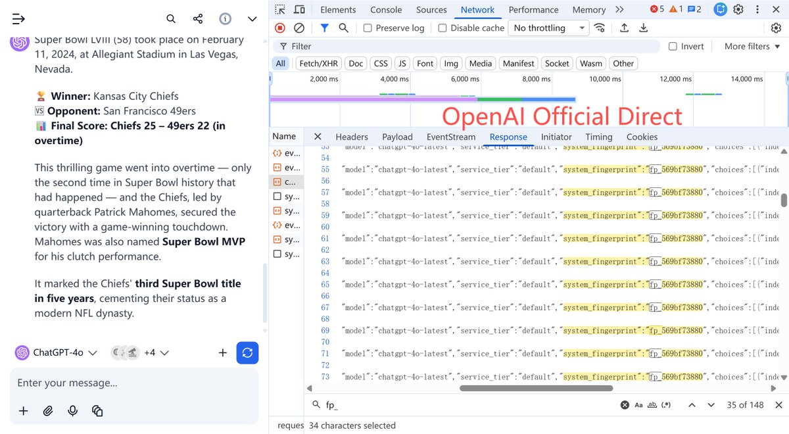Switch to the Console tab
The width and height of the screenshot is (789, 434).
tap(385, 9)
